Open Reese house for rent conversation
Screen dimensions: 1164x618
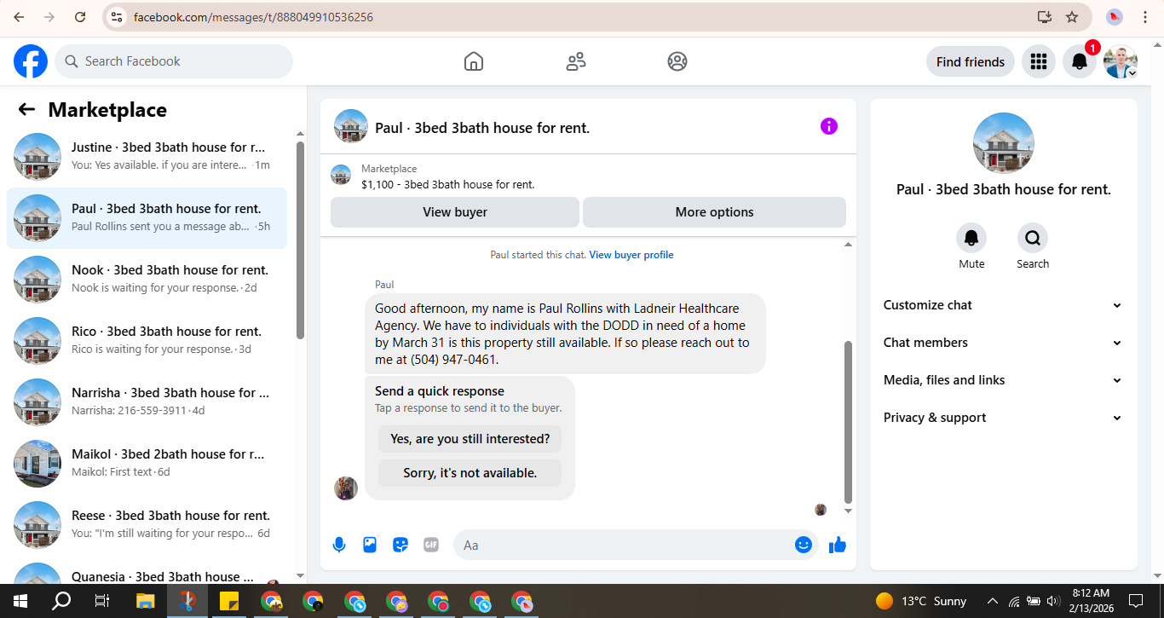[147, 525]
